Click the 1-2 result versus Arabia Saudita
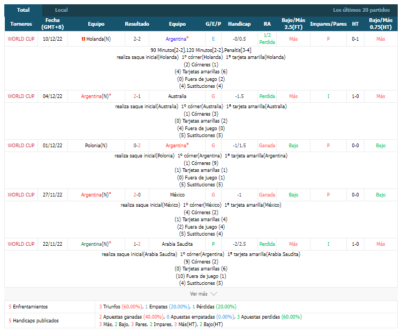This screenshot has width=402, height=332. pyautogui.click(x=137, y=244)
